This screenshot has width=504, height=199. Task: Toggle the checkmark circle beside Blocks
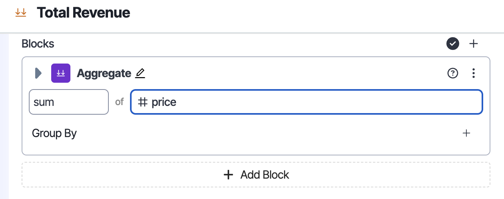(453, 44)
